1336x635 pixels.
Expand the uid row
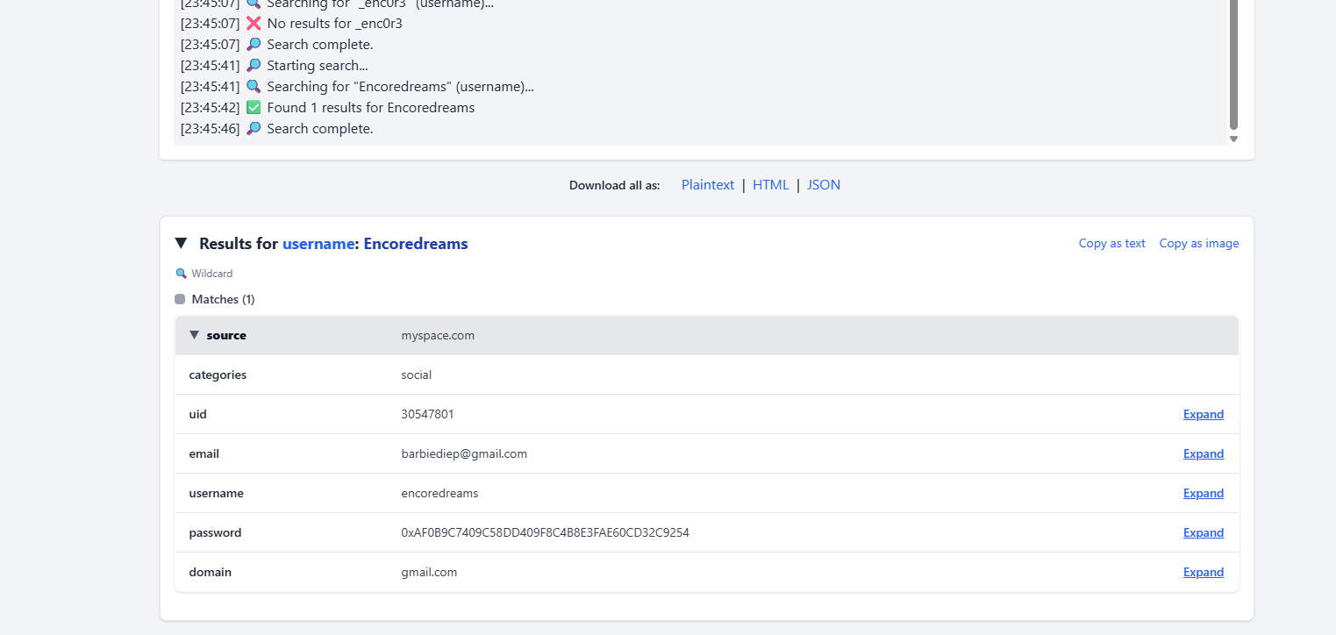[x=1203, y=414]
